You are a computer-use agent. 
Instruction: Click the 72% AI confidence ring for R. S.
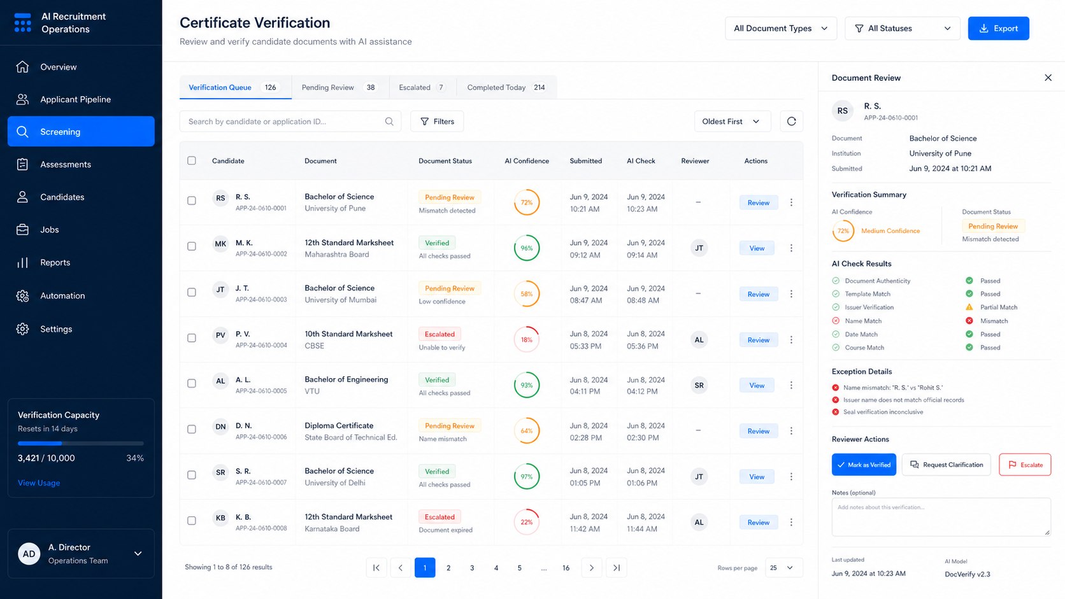tap(527, 202)
